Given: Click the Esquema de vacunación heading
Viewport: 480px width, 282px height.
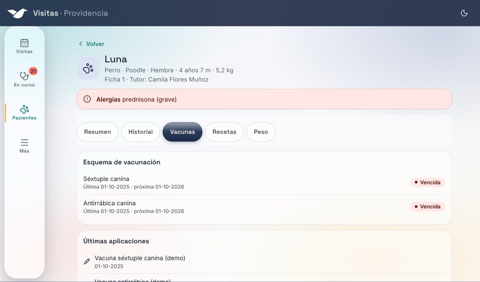Looking at the screenshot, I should click(122, 162).
